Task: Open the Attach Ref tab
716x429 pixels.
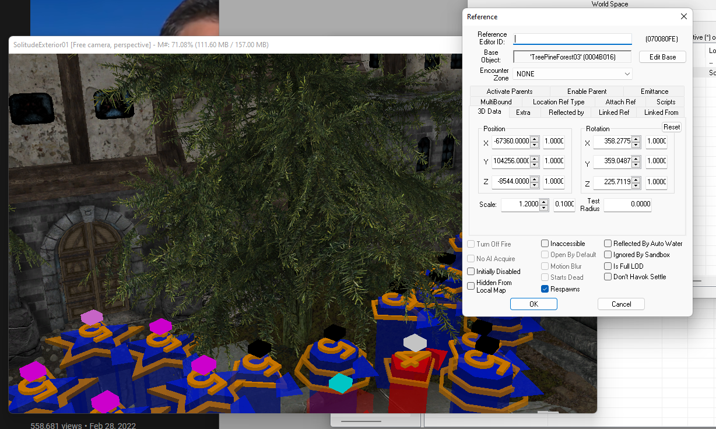Action: pyautogui.click(x=620, y=102)
